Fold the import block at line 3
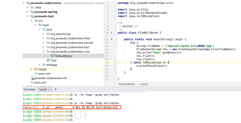 tap(116, 9)
